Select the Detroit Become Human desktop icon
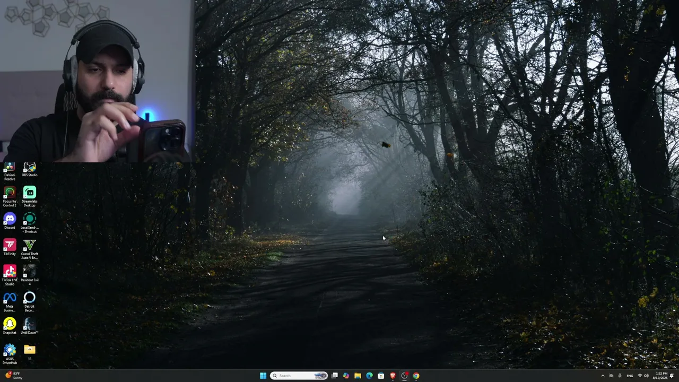Screen dimensions: 679x382 point(29,302)
